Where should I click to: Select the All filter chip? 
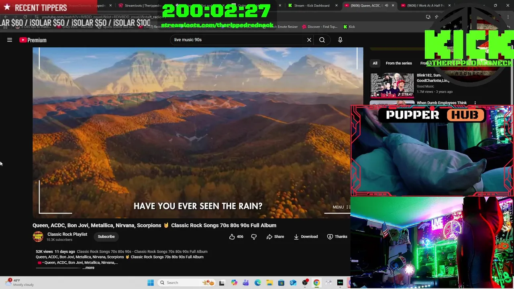click(375, 63)
